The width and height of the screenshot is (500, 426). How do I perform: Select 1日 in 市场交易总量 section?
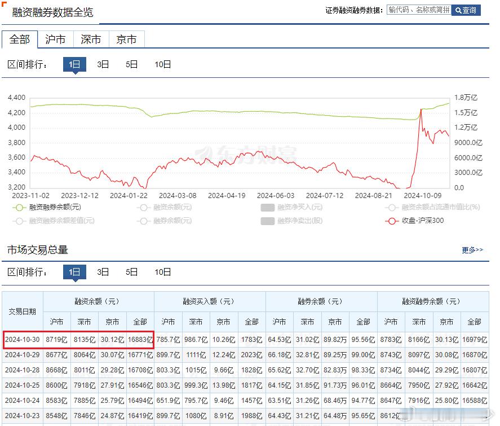(x=74, y=272)
